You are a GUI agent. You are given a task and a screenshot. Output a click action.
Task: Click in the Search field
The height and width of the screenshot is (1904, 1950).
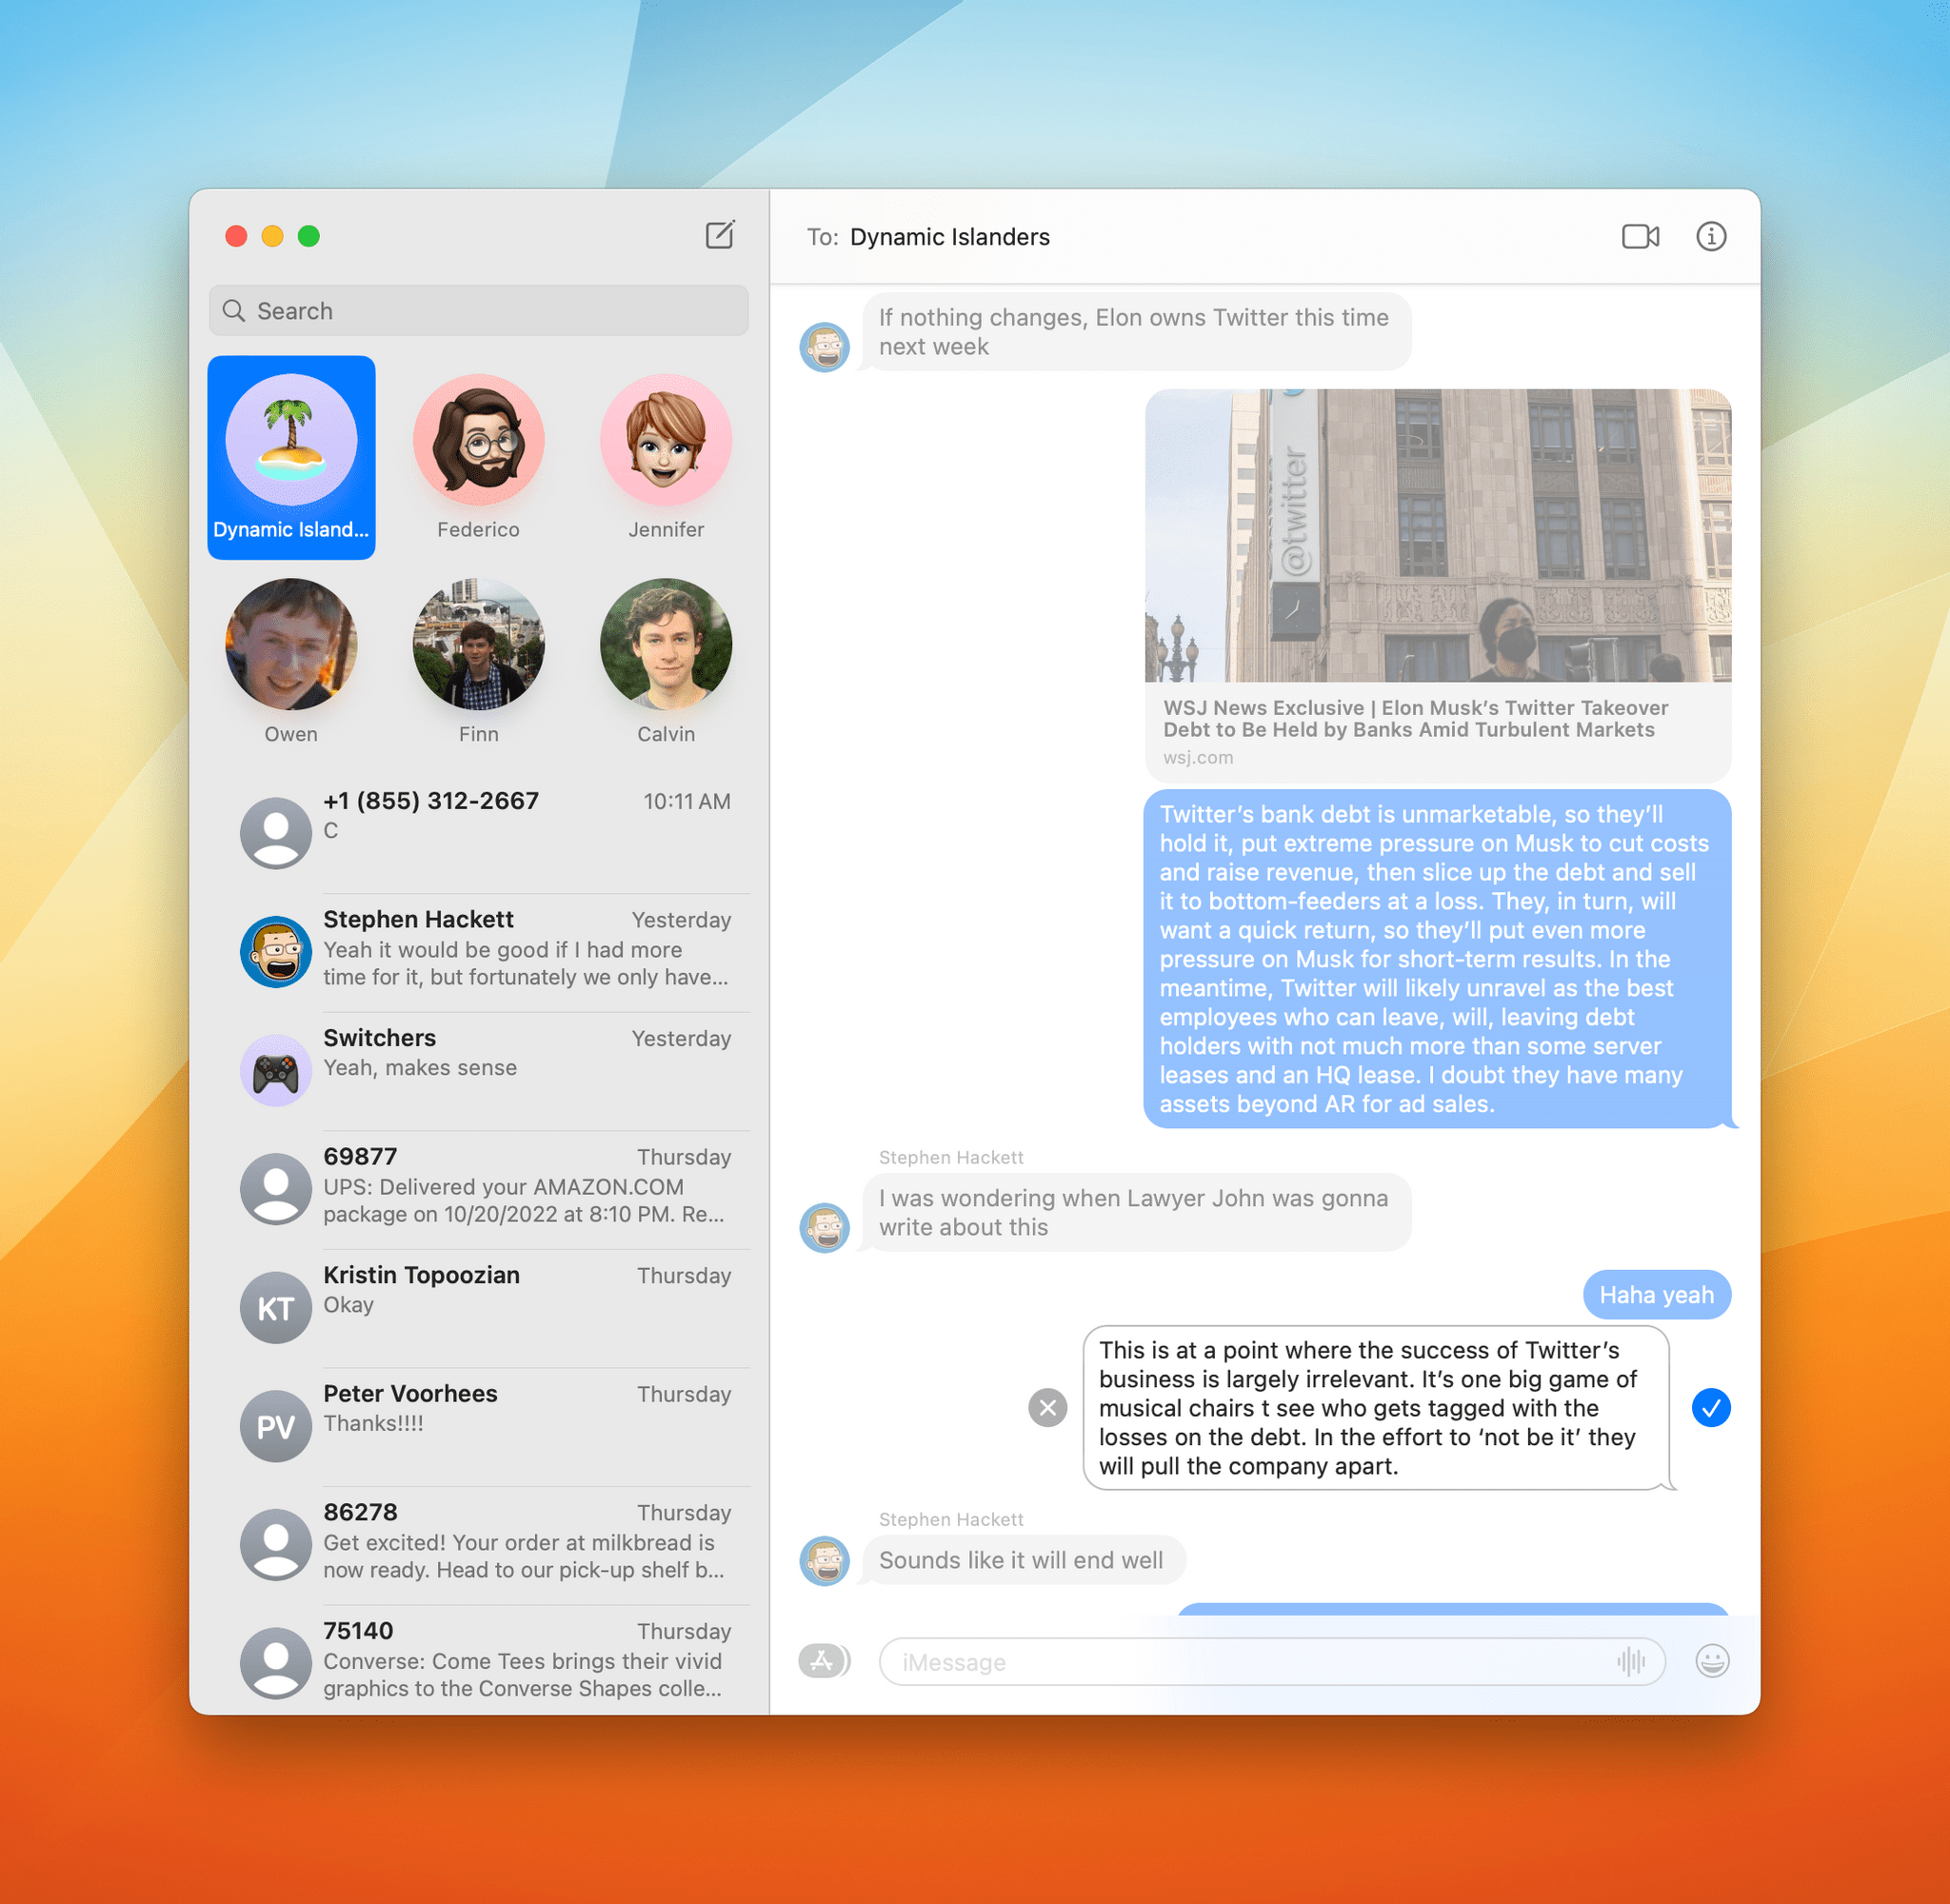(479, 310)
